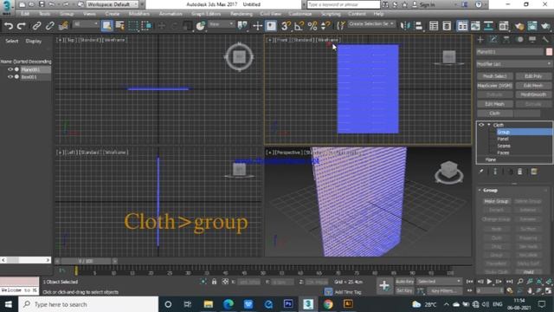Screen dimensions: 554x312
Task: Click the Make Group button
Action: pos(496,201)
